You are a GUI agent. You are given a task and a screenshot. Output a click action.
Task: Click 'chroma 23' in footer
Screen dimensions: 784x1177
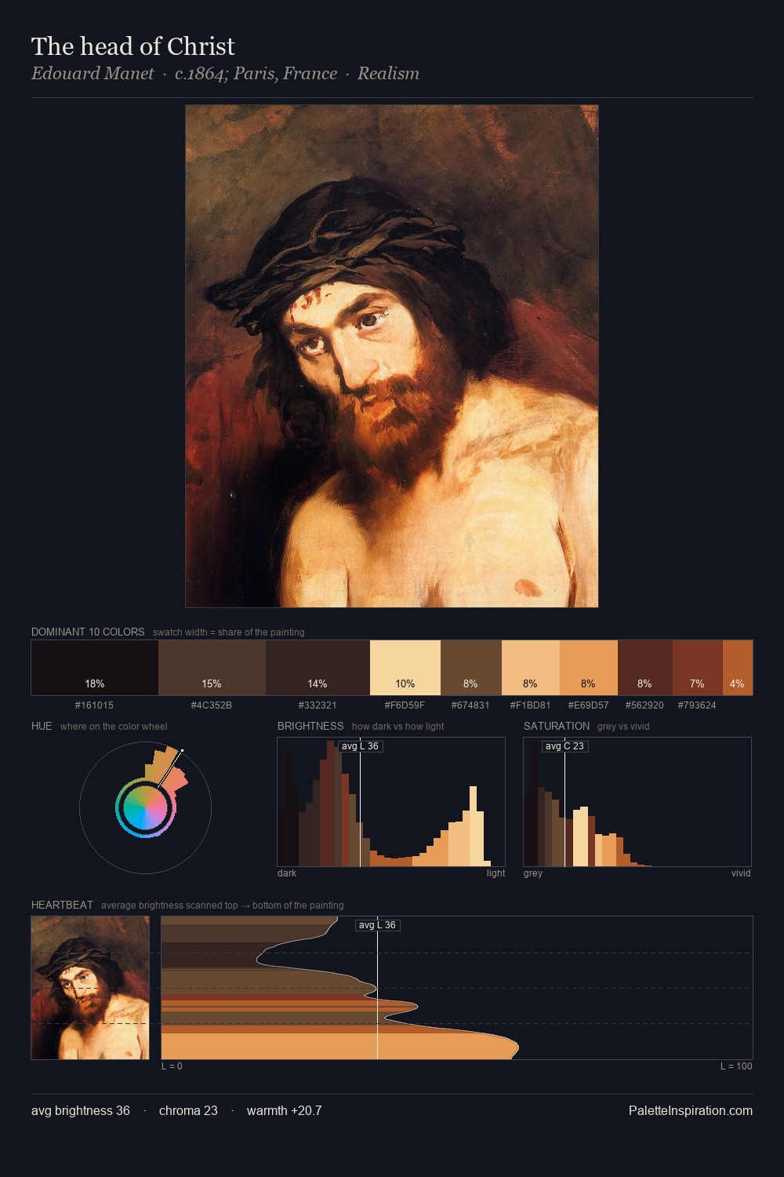click(x=188, y=1110)
